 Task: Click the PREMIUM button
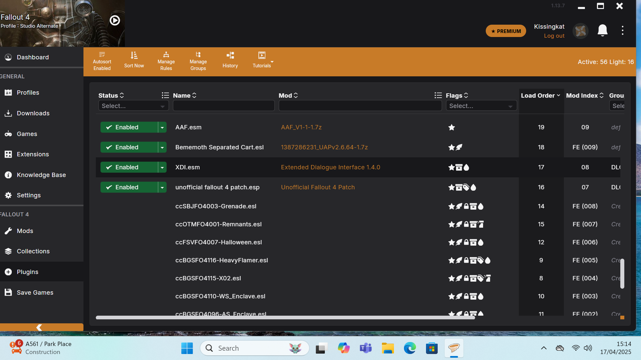(506, 31)
